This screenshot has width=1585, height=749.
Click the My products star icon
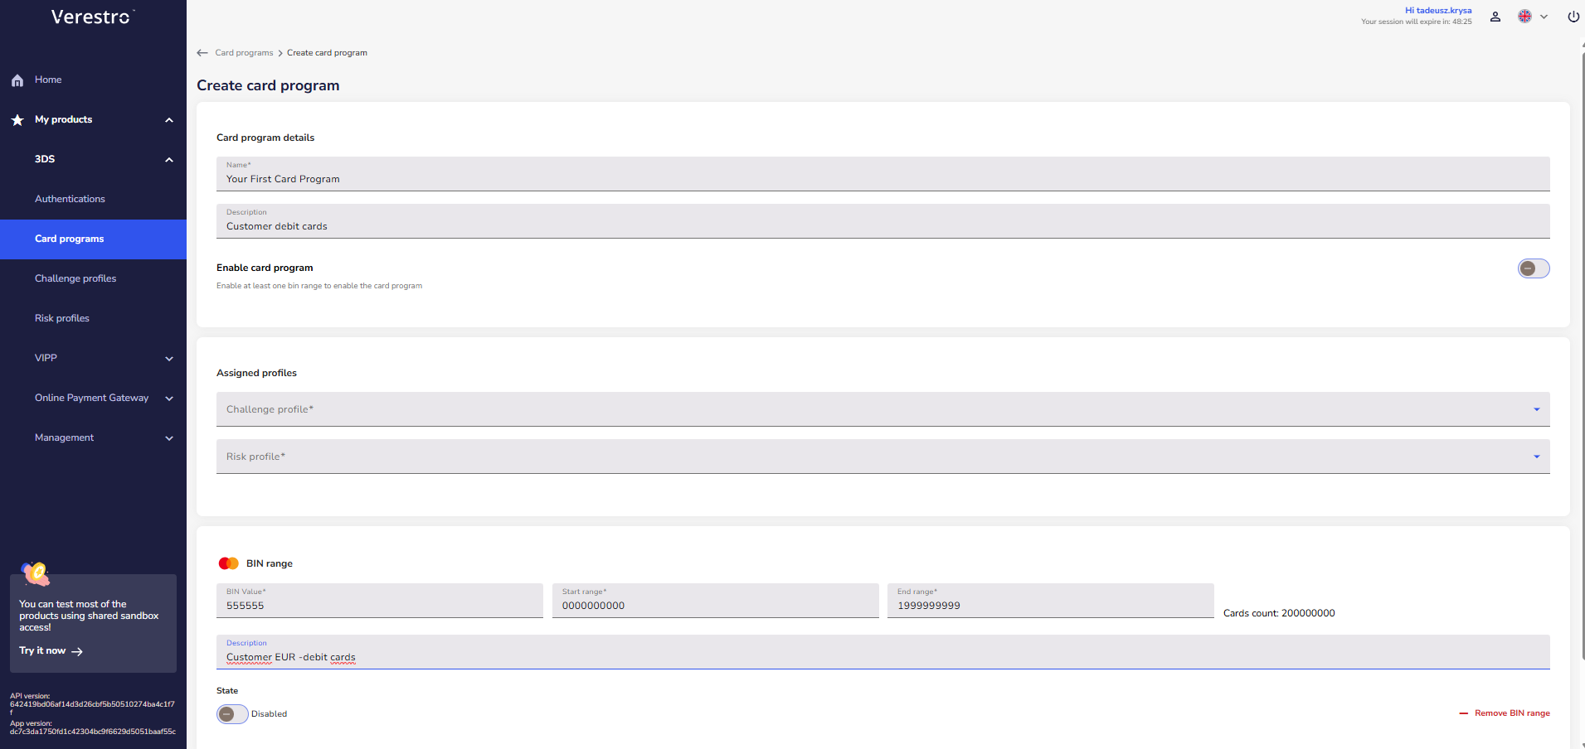pyautogui.click(x=17, y=120)
